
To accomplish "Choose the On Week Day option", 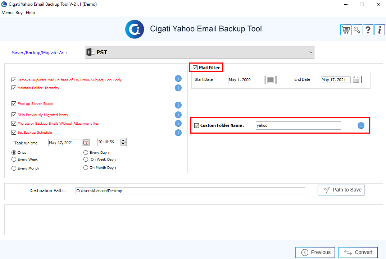I will (86, 159).
